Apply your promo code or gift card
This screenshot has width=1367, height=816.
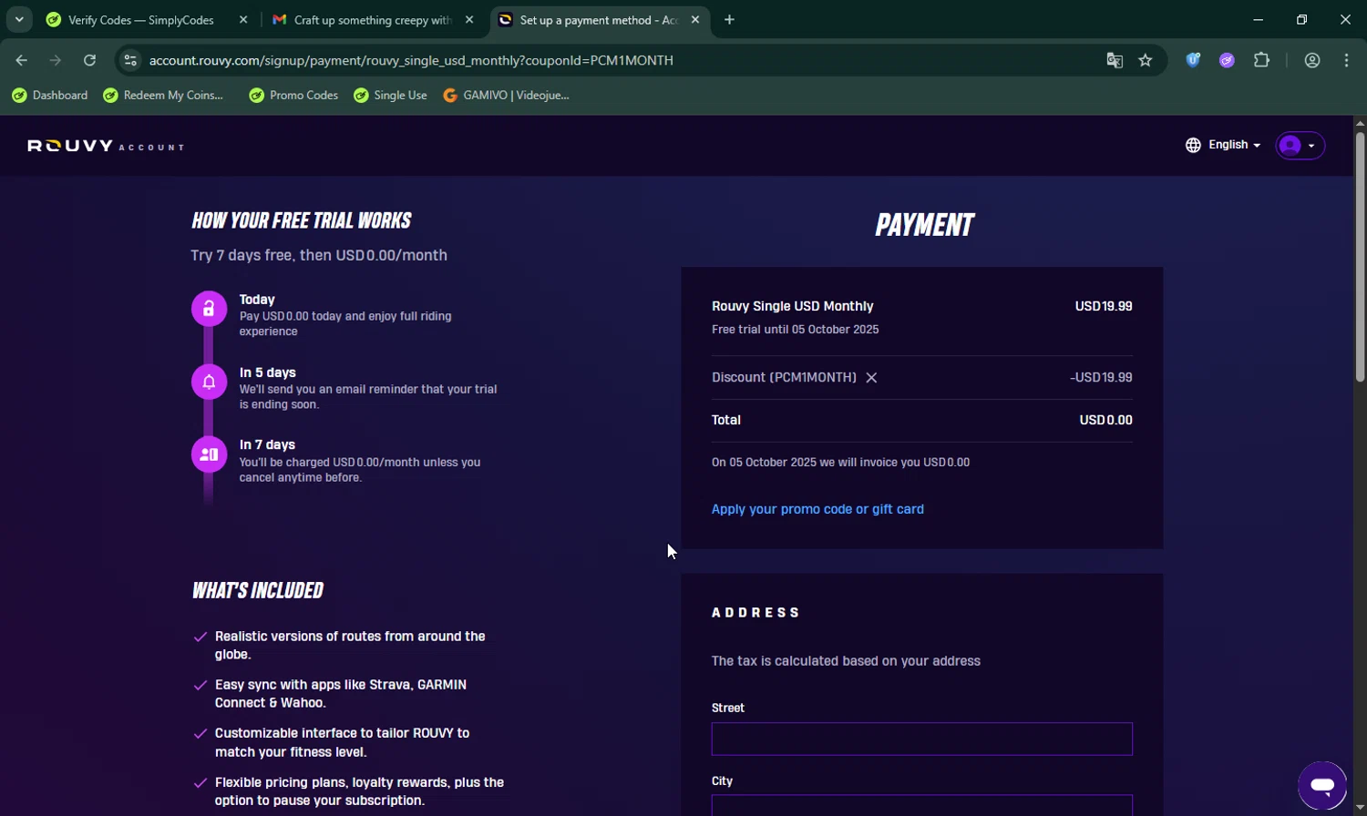click(x=817, y=509)
